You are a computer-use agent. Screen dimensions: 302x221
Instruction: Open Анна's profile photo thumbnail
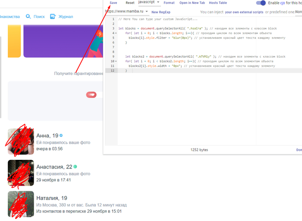pos(21,142)
